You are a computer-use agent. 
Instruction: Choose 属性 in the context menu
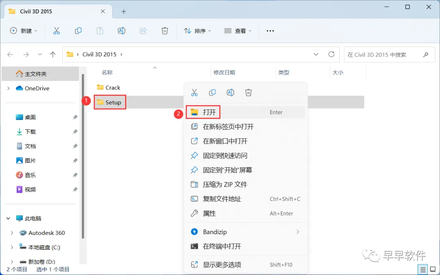pyautogui.click(x=246, y=213)
